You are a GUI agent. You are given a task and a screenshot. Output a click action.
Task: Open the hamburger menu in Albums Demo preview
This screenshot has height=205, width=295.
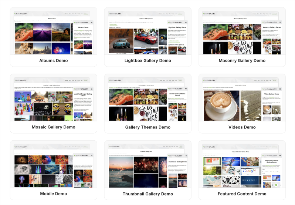92,23
